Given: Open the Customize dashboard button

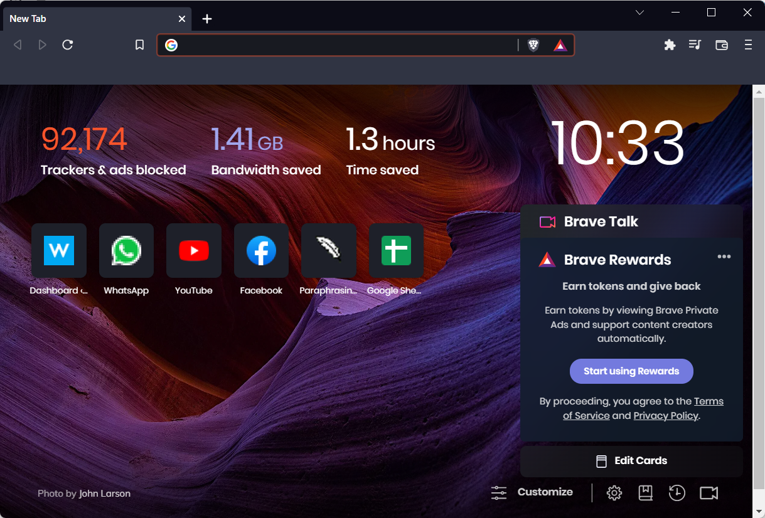Looking at the screenshot, I should pyautogui.click(x=532, y=492).
